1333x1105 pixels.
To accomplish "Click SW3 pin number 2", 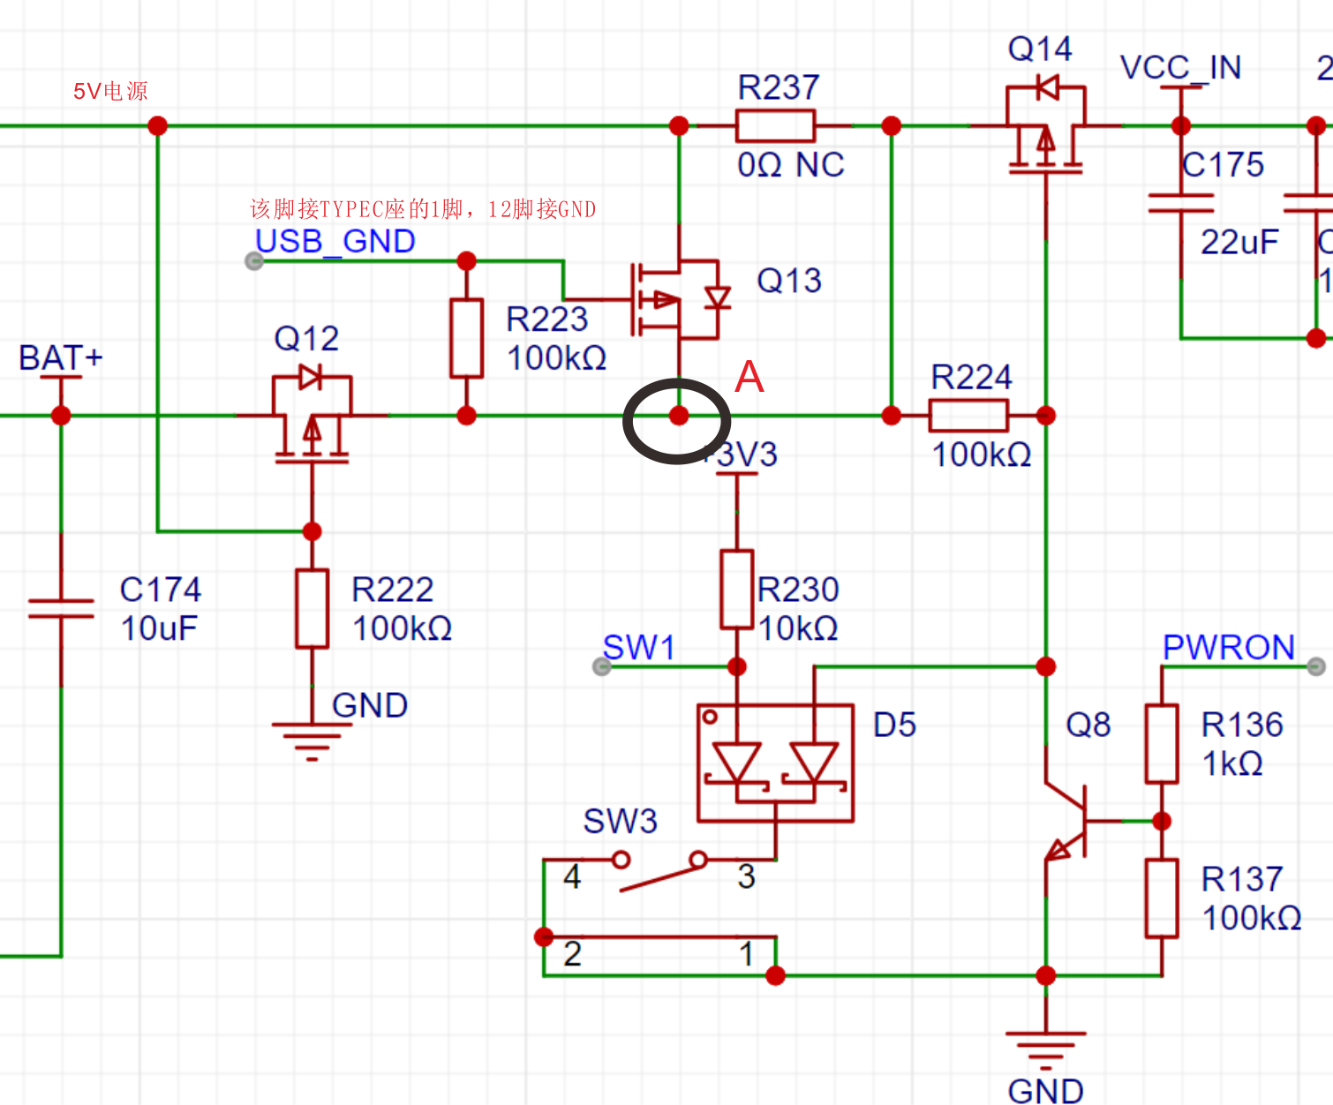I will click(572, 954).
